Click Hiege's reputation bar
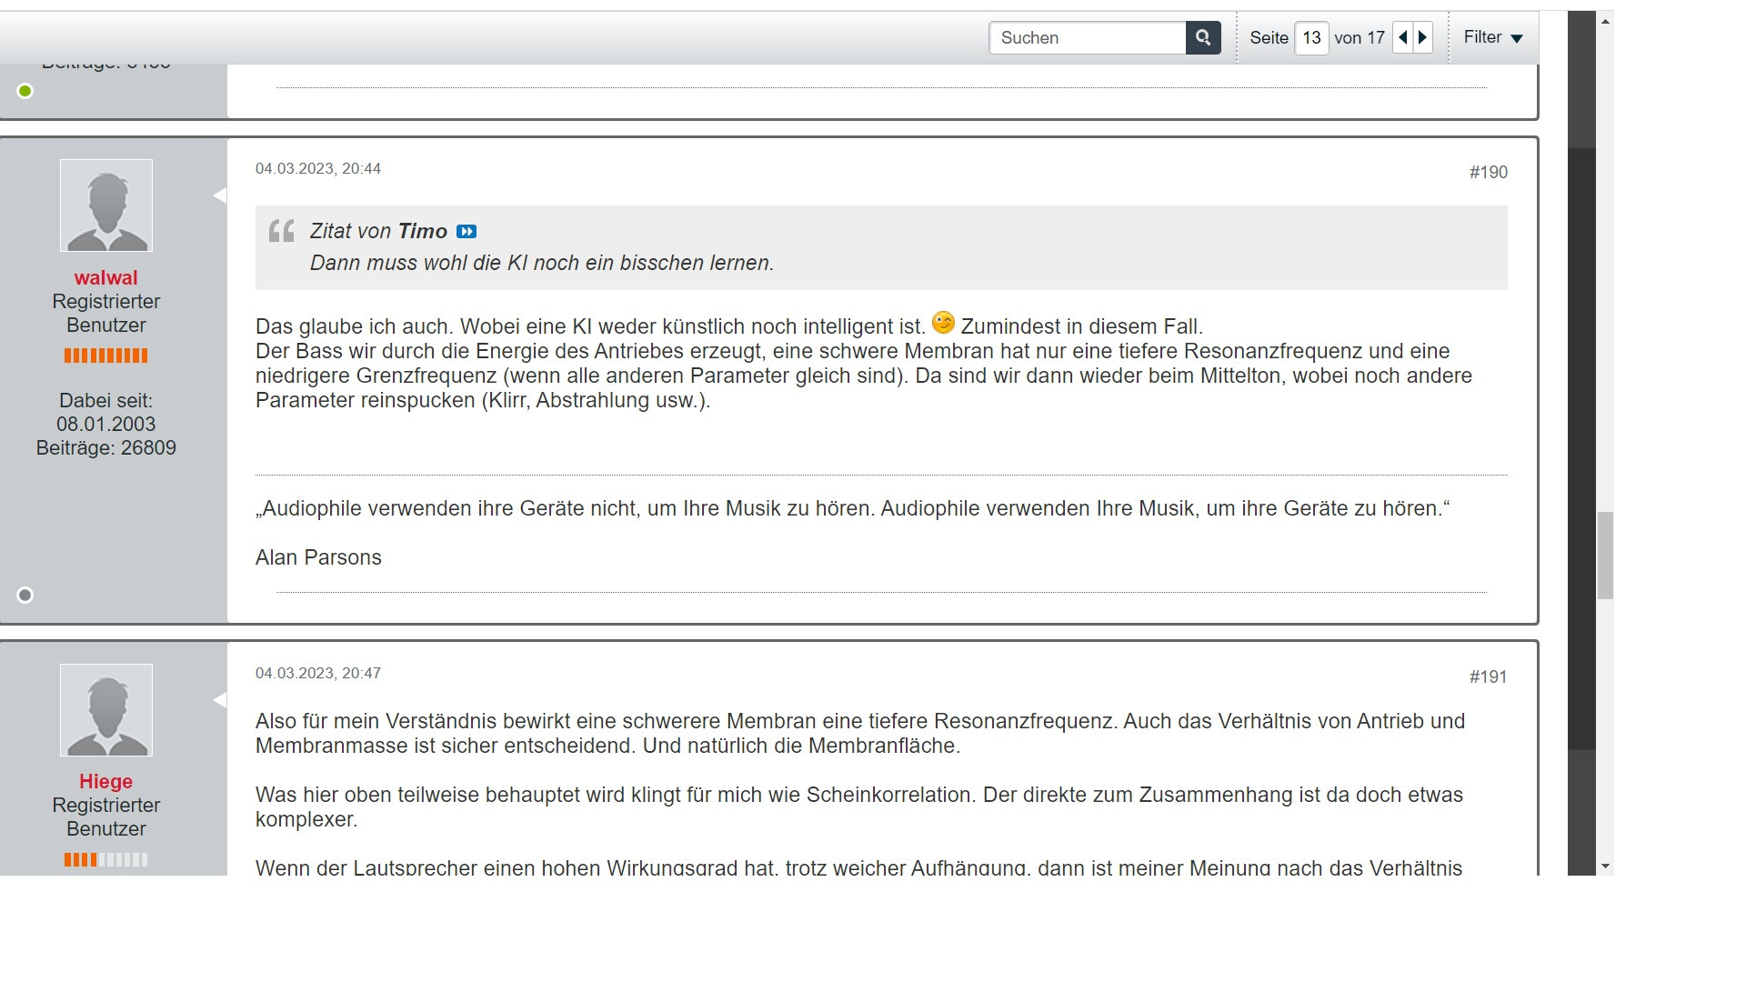1746x982 pixels. 106,859
